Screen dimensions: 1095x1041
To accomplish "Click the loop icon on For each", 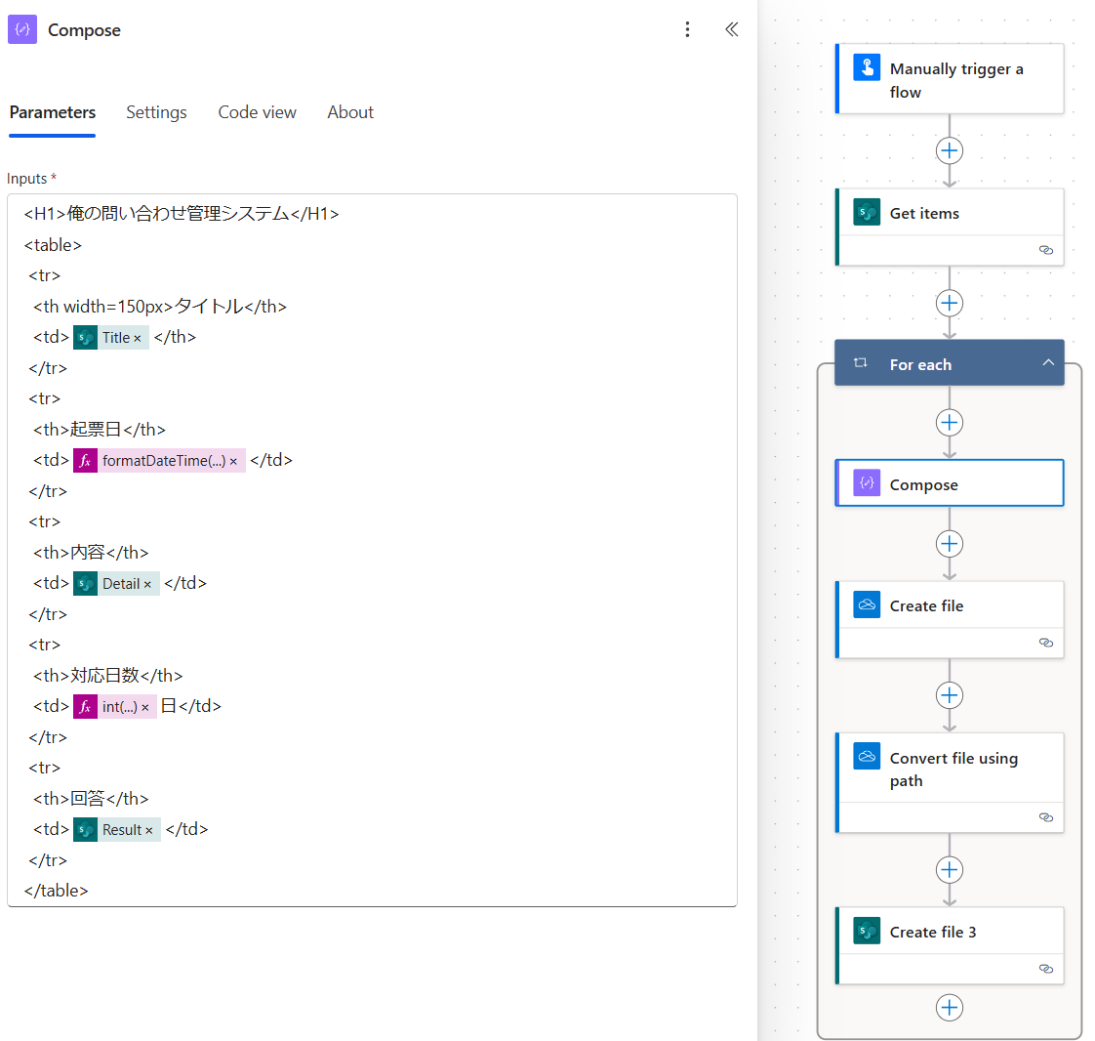I will click(861, 363).
